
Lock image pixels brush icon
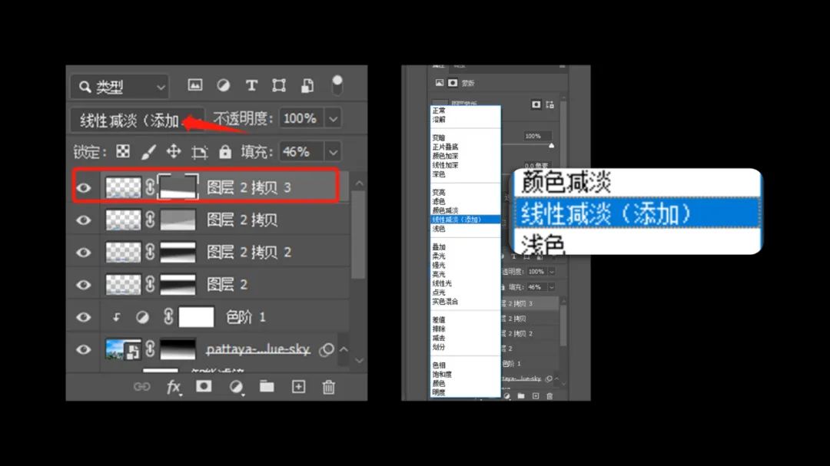(x=149, y=152)
